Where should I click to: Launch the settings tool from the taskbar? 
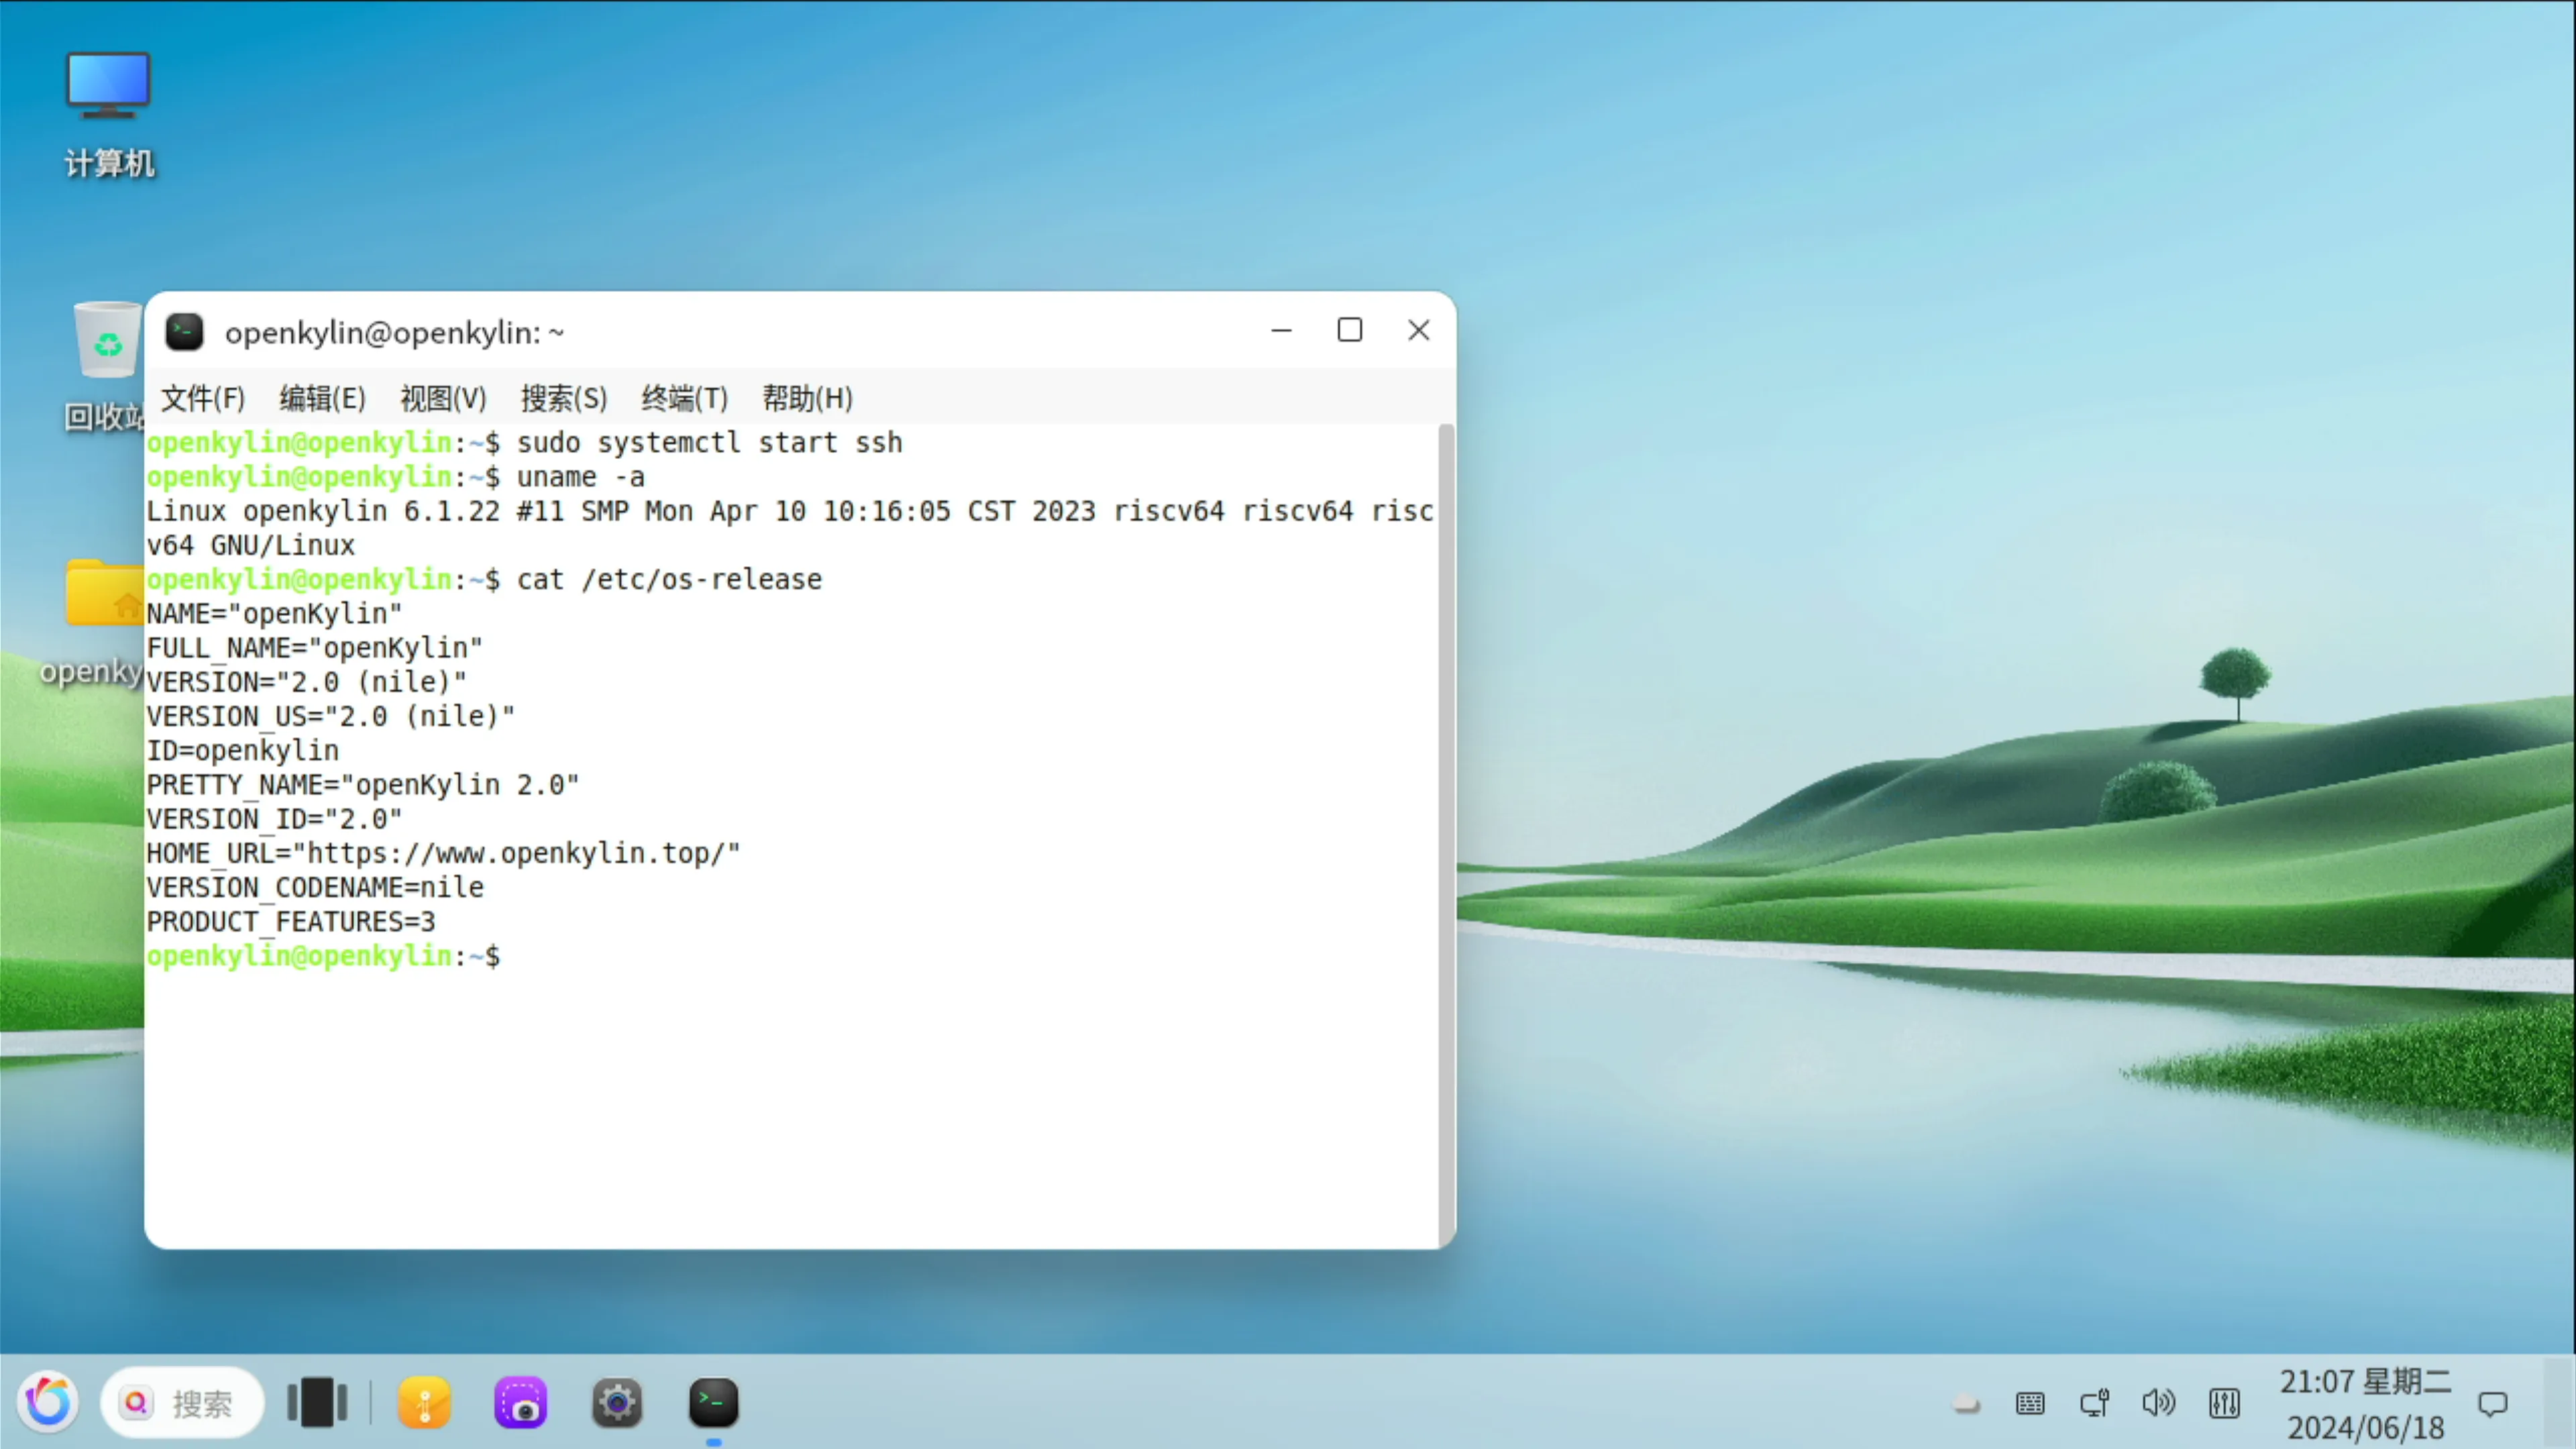[x=617, y=1403]
